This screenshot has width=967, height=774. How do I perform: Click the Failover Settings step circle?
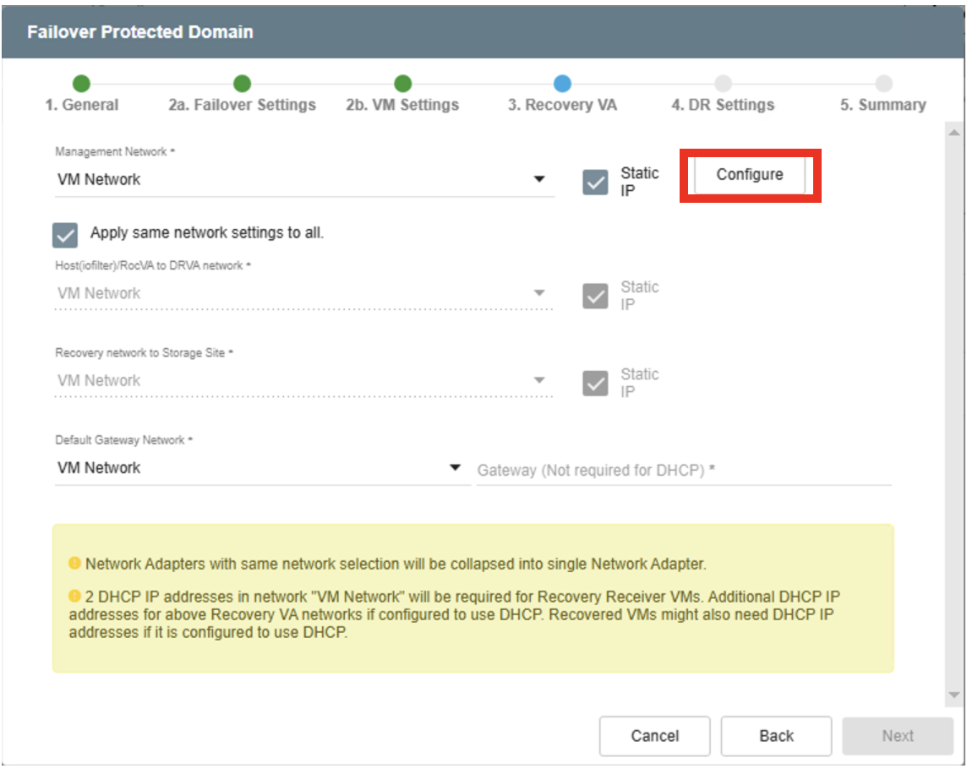click(242, 84)
